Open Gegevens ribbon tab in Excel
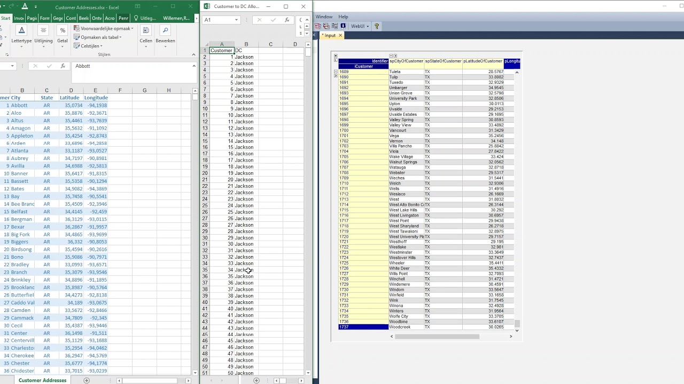The height and width of the screenshot is (384, 684). (58, 18)
